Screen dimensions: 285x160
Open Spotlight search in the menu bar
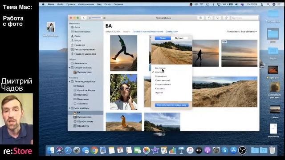click(x=268, y=4)
